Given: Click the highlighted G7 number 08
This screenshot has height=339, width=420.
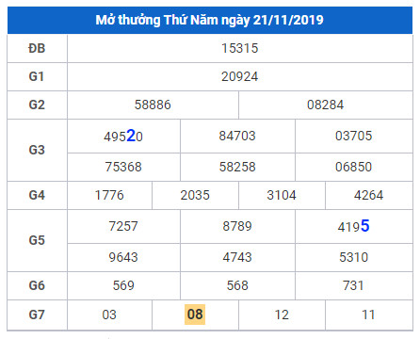Looking at the screenshot, I should 195,315.
